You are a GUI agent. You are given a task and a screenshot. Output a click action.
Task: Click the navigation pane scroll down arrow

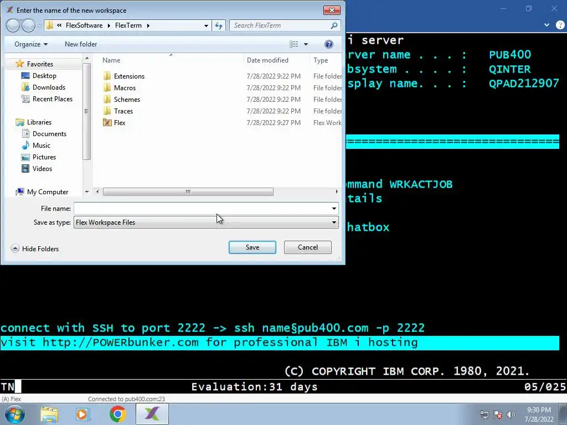coord(87,192)
